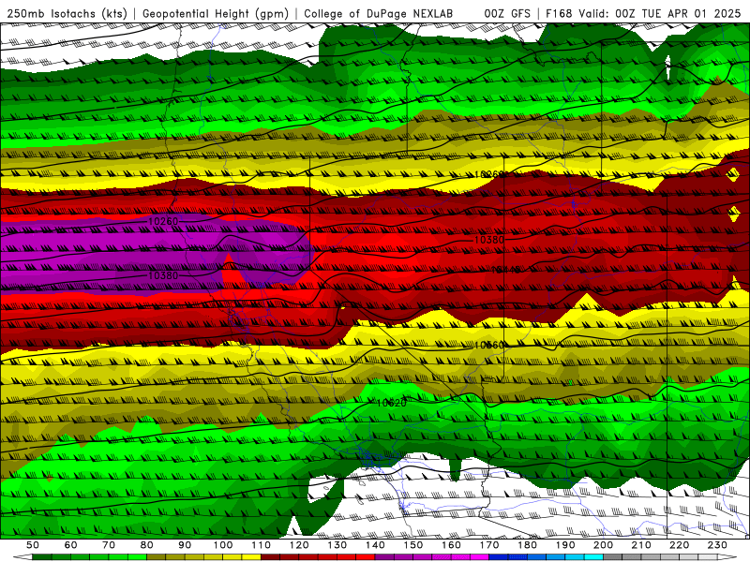This screenshot has height=562, width=750.
Task: Click the '120' legend value
Action: click(299, 545)
